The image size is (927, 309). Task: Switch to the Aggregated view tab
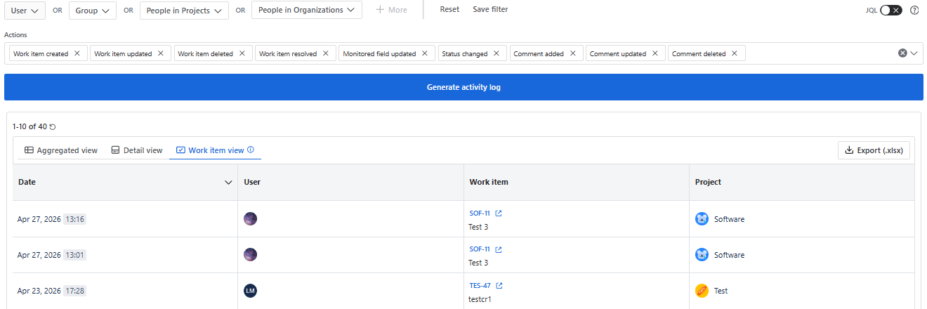point(61,150)
